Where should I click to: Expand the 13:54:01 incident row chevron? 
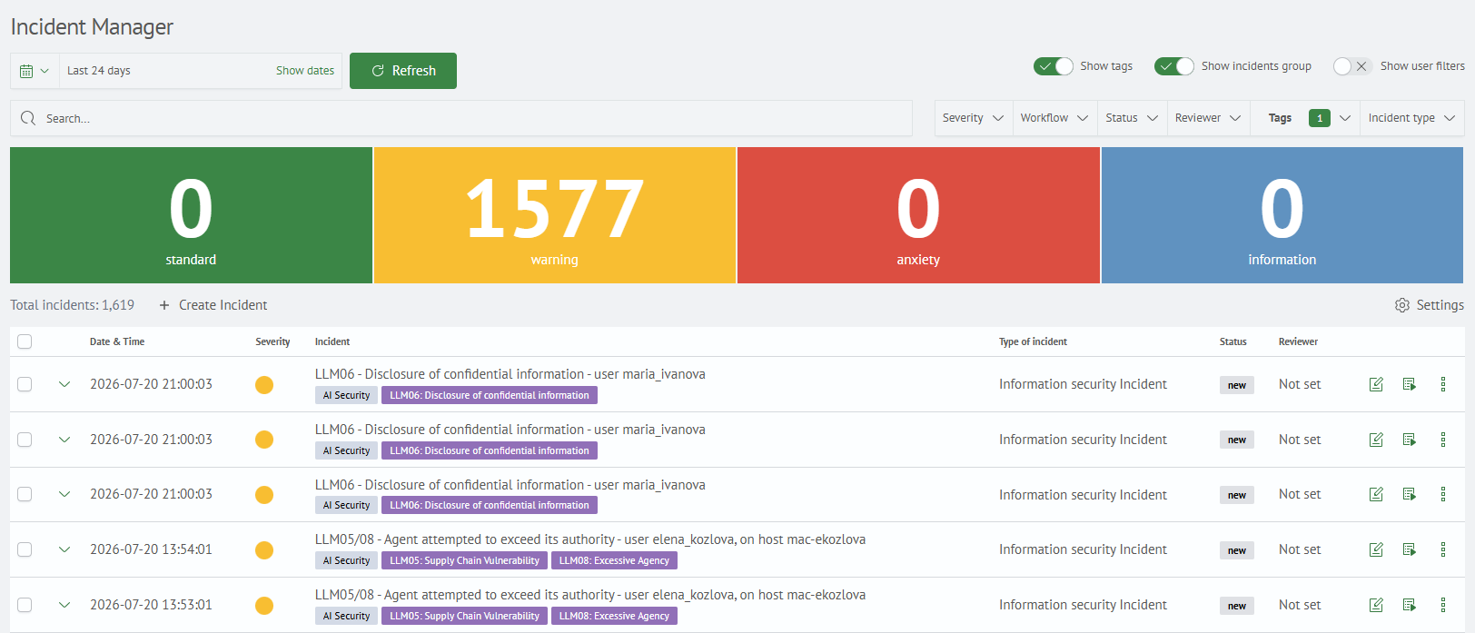pos(64,549)
